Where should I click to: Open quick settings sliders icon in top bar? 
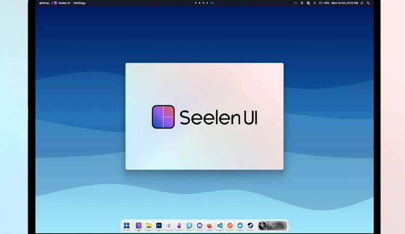point(368,3)
